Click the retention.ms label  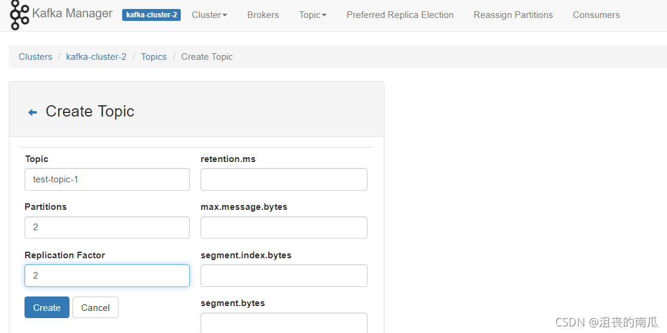228,159
